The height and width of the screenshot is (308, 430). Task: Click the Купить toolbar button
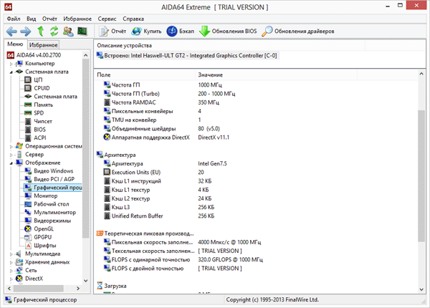pos(146,32)
